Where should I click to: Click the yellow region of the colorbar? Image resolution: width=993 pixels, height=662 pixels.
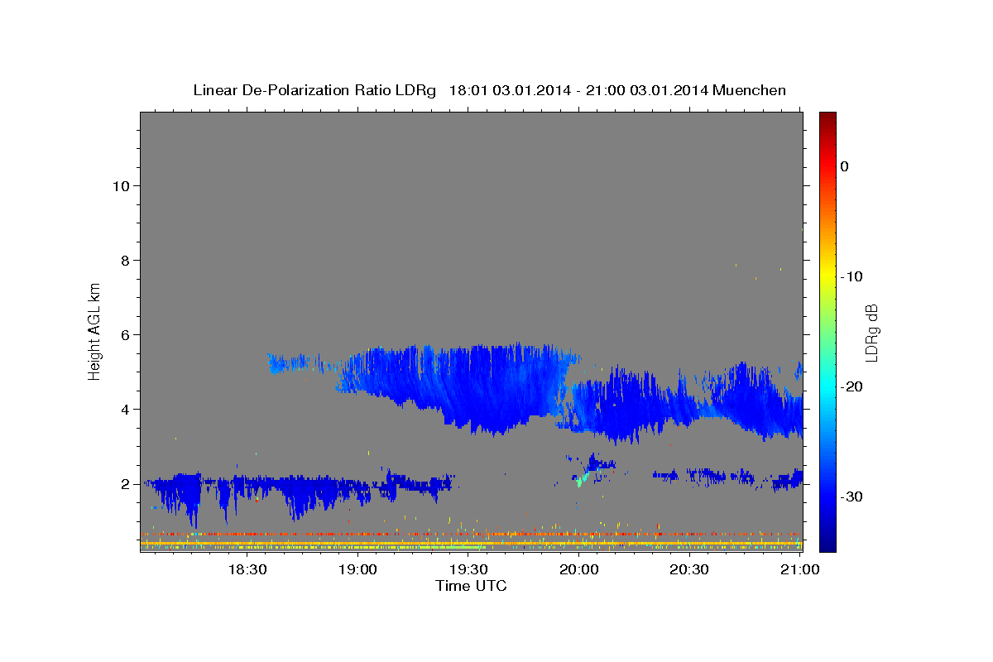pos(827,273)
